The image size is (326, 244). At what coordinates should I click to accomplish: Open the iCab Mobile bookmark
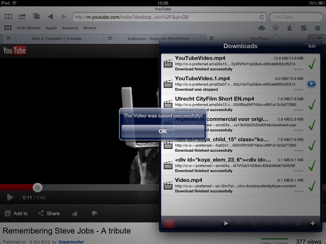[29, 28]
